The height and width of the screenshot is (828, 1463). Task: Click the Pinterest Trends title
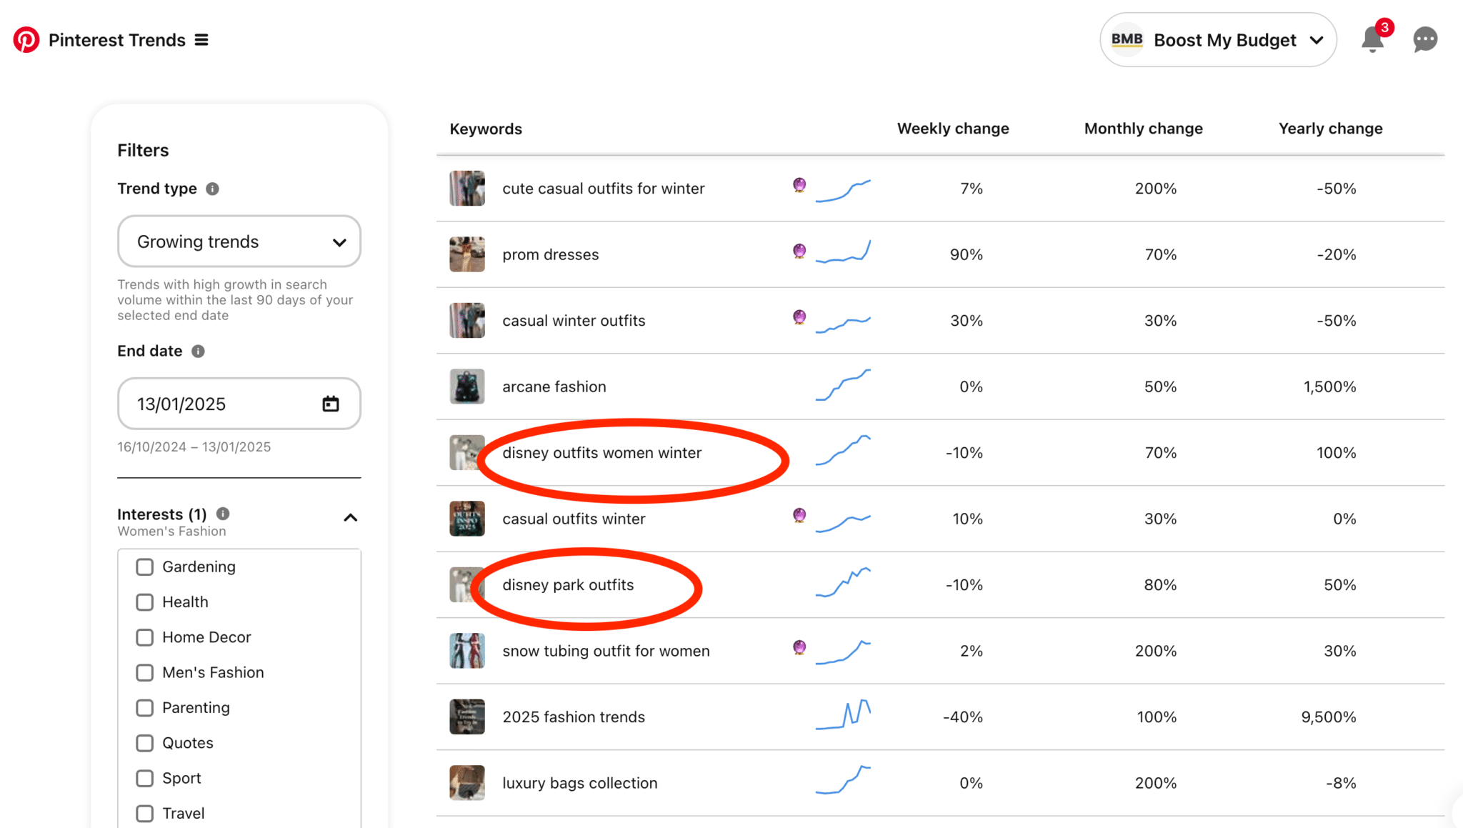pos(117,40)
